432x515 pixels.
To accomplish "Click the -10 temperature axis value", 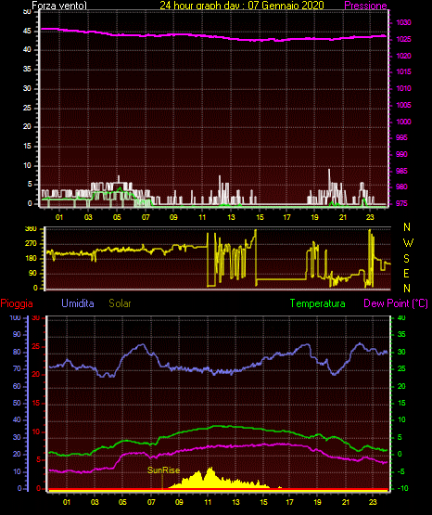I will 402,488.
